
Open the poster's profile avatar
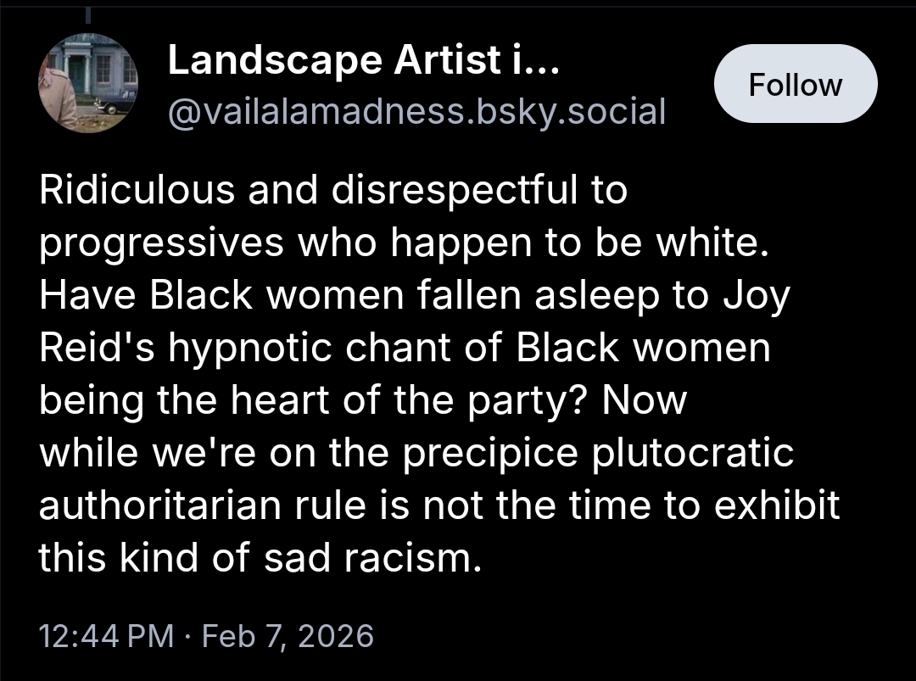point(87,83)
